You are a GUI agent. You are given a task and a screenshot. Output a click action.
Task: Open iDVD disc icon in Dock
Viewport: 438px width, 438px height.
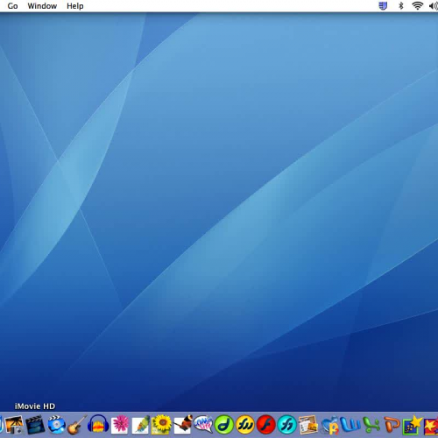56,425
